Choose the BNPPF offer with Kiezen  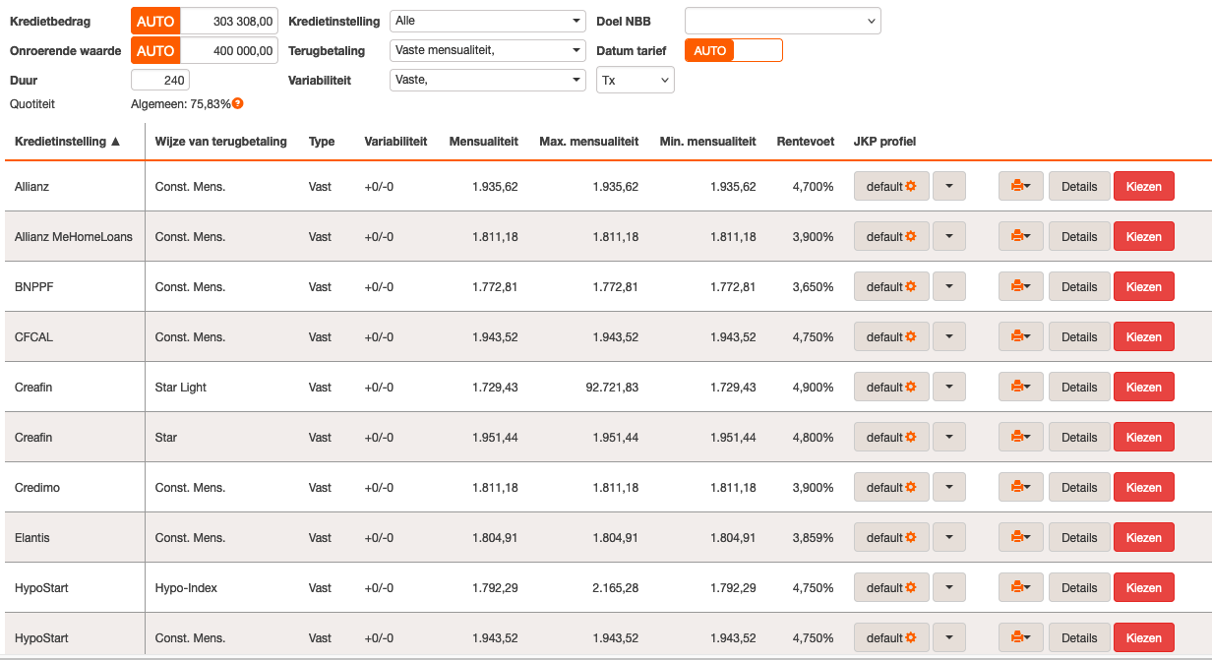click(1143, 287)
